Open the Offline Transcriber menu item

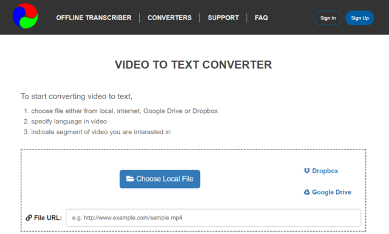[94, 18]
